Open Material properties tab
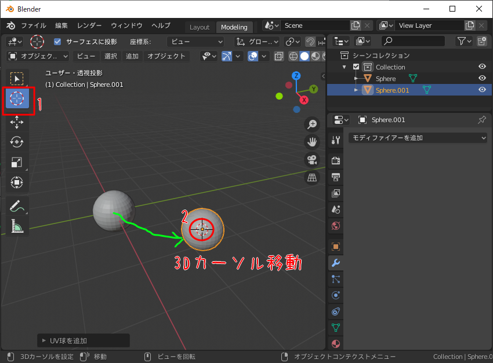493x363 pixels. pos(336,343)
